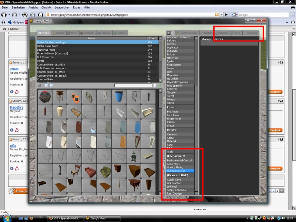296x222 pixels.
Task: Choose the Link Tool entry
Action: tap(172, 186)
